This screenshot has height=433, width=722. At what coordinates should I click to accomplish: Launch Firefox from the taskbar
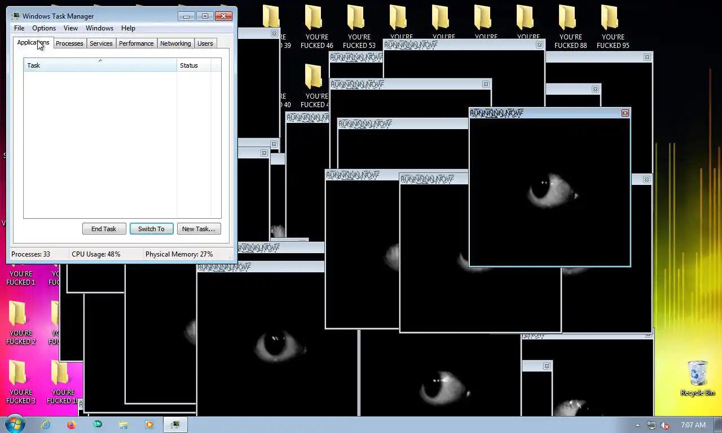pyautogui.click(x=72, y=425)
